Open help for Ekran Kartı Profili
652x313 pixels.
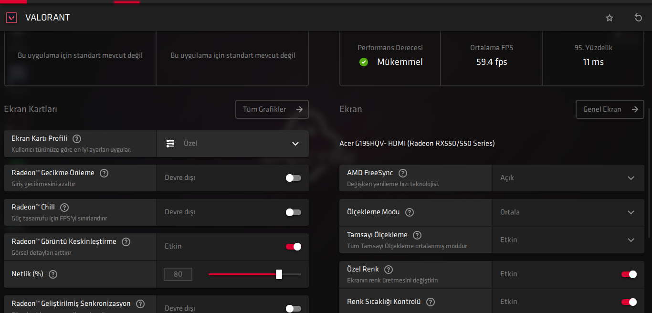click(x=77, y=139)
